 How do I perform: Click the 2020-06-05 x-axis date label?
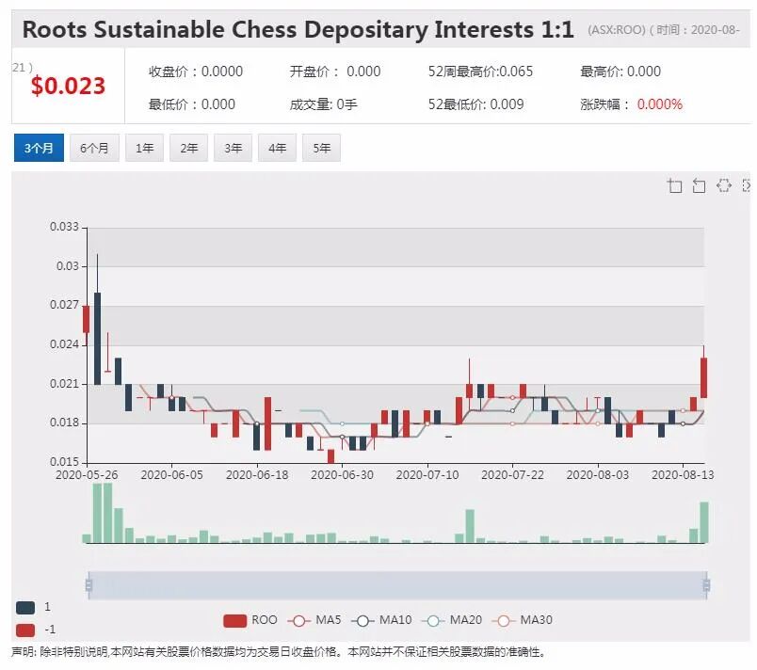(x=172, y=475)
